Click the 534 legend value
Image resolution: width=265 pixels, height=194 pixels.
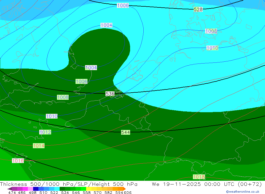65,192
